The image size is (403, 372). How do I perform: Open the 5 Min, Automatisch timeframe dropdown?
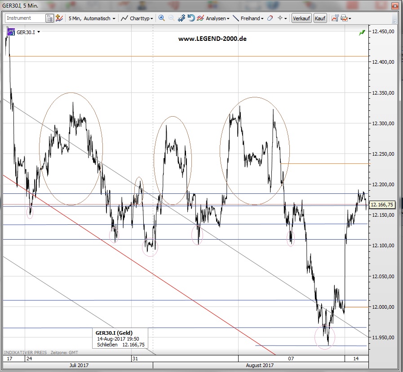click(92, 18)
